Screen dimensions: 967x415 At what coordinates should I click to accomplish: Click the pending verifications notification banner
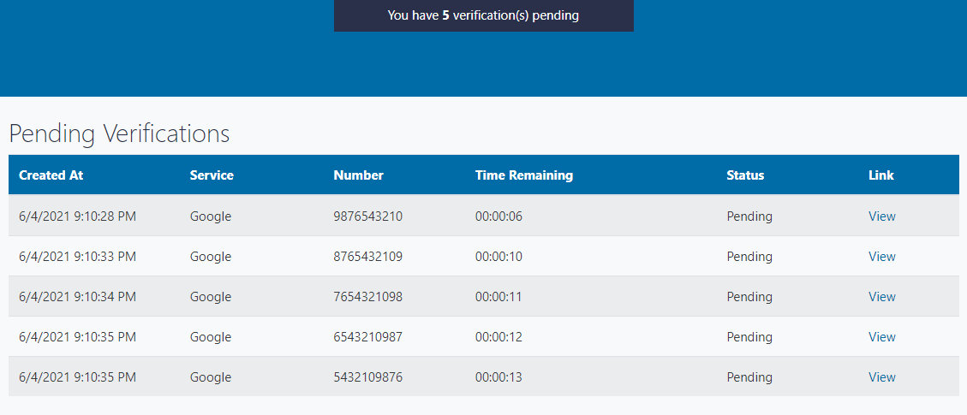(x=483, y=15)
